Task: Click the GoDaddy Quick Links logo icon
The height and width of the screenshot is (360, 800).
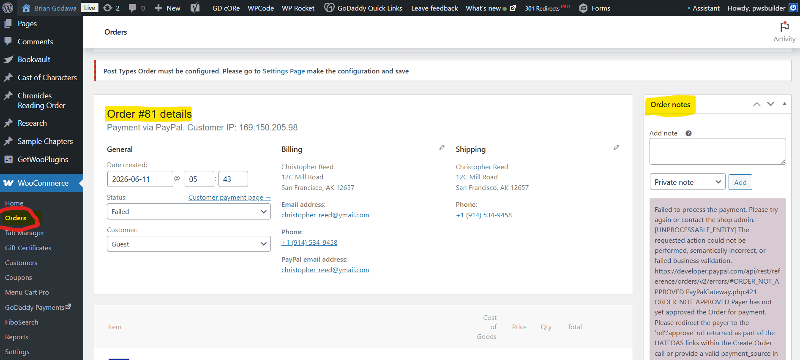Action: click(x=329, y=8)
